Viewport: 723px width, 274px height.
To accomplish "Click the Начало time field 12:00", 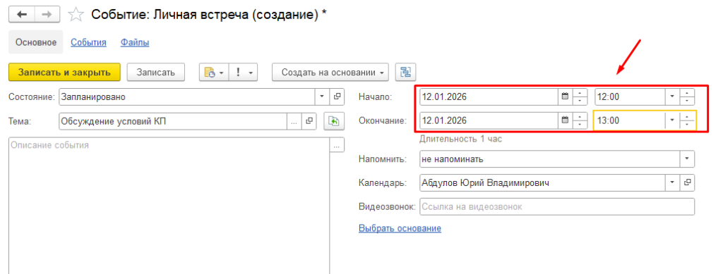I will click(629, 96).
